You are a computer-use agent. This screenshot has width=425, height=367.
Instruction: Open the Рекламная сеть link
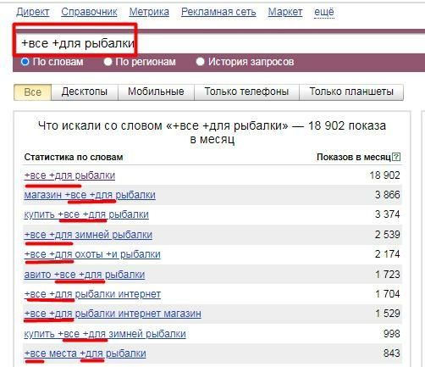[218, 12]
